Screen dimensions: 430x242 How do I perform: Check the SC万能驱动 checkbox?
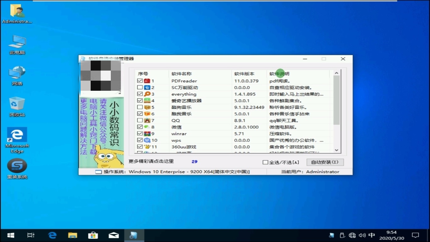point(139,87)
